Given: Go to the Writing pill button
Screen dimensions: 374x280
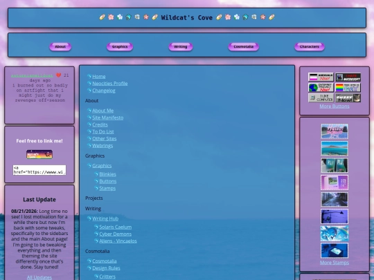Looking at the screenshot, I should [x=181, y=47].
